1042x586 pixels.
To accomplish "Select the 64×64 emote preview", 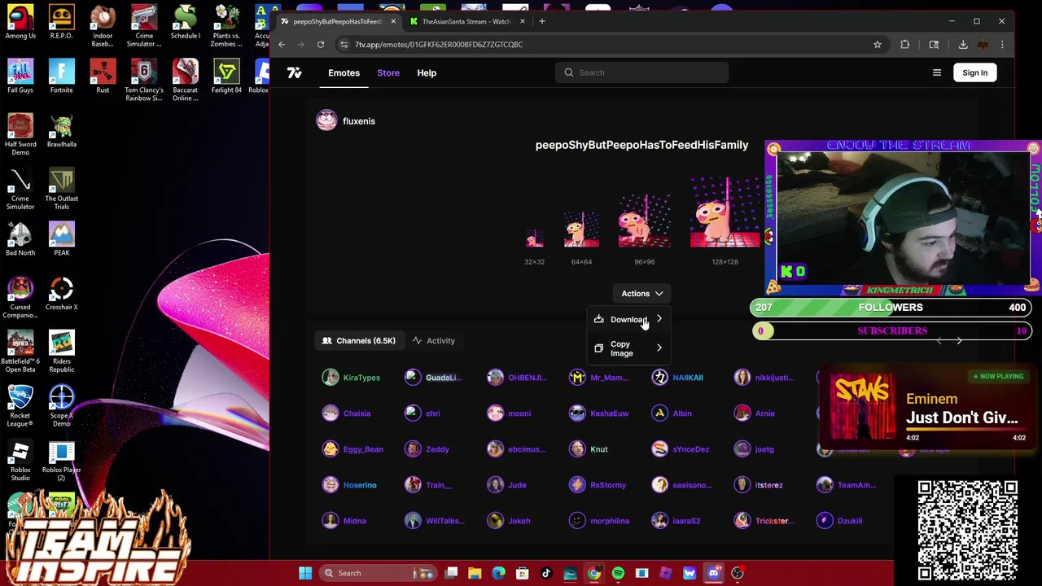I will pyautogui.click(x=581, y=230).
